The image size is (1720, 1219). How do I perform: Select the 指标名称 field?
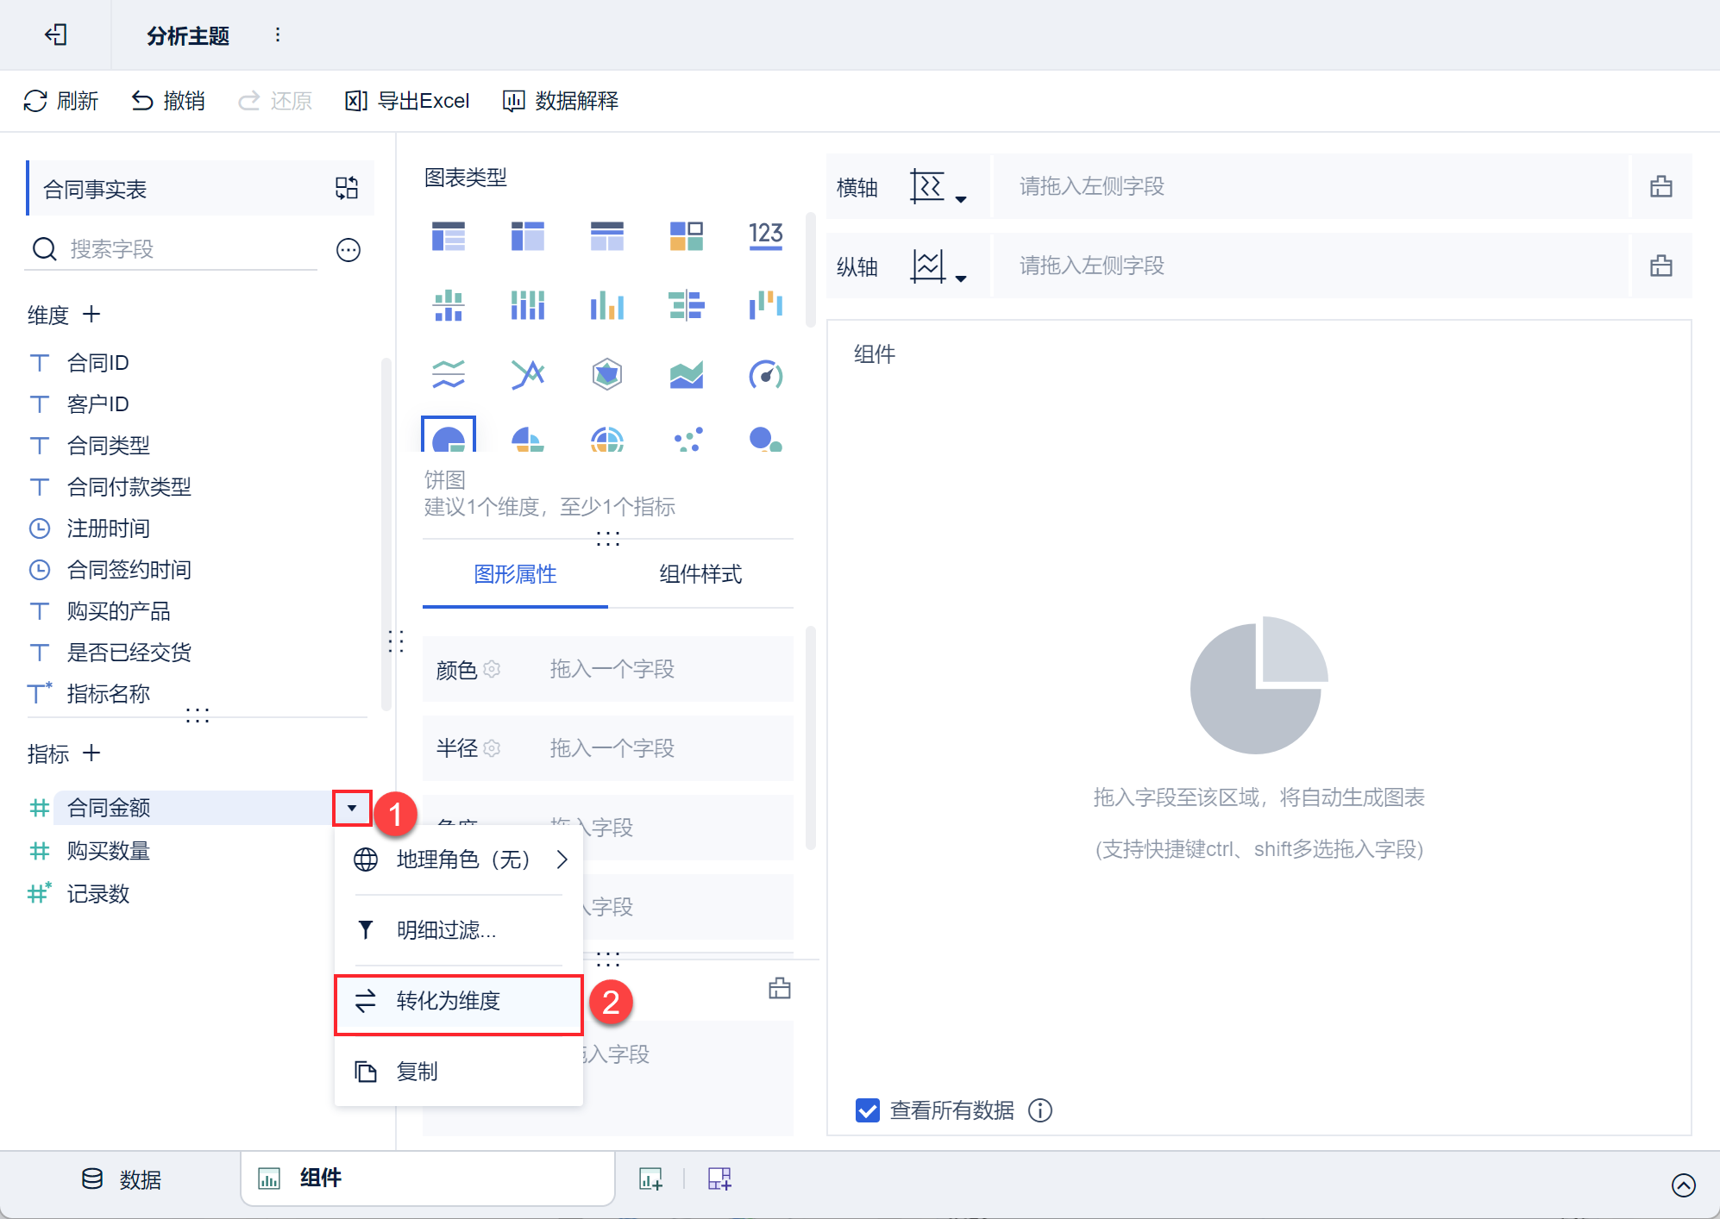coord(109,694)
